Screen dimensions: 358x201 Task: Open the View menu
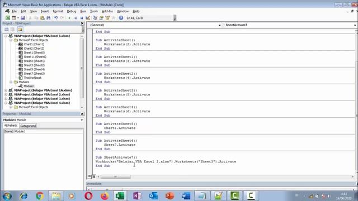34,11
